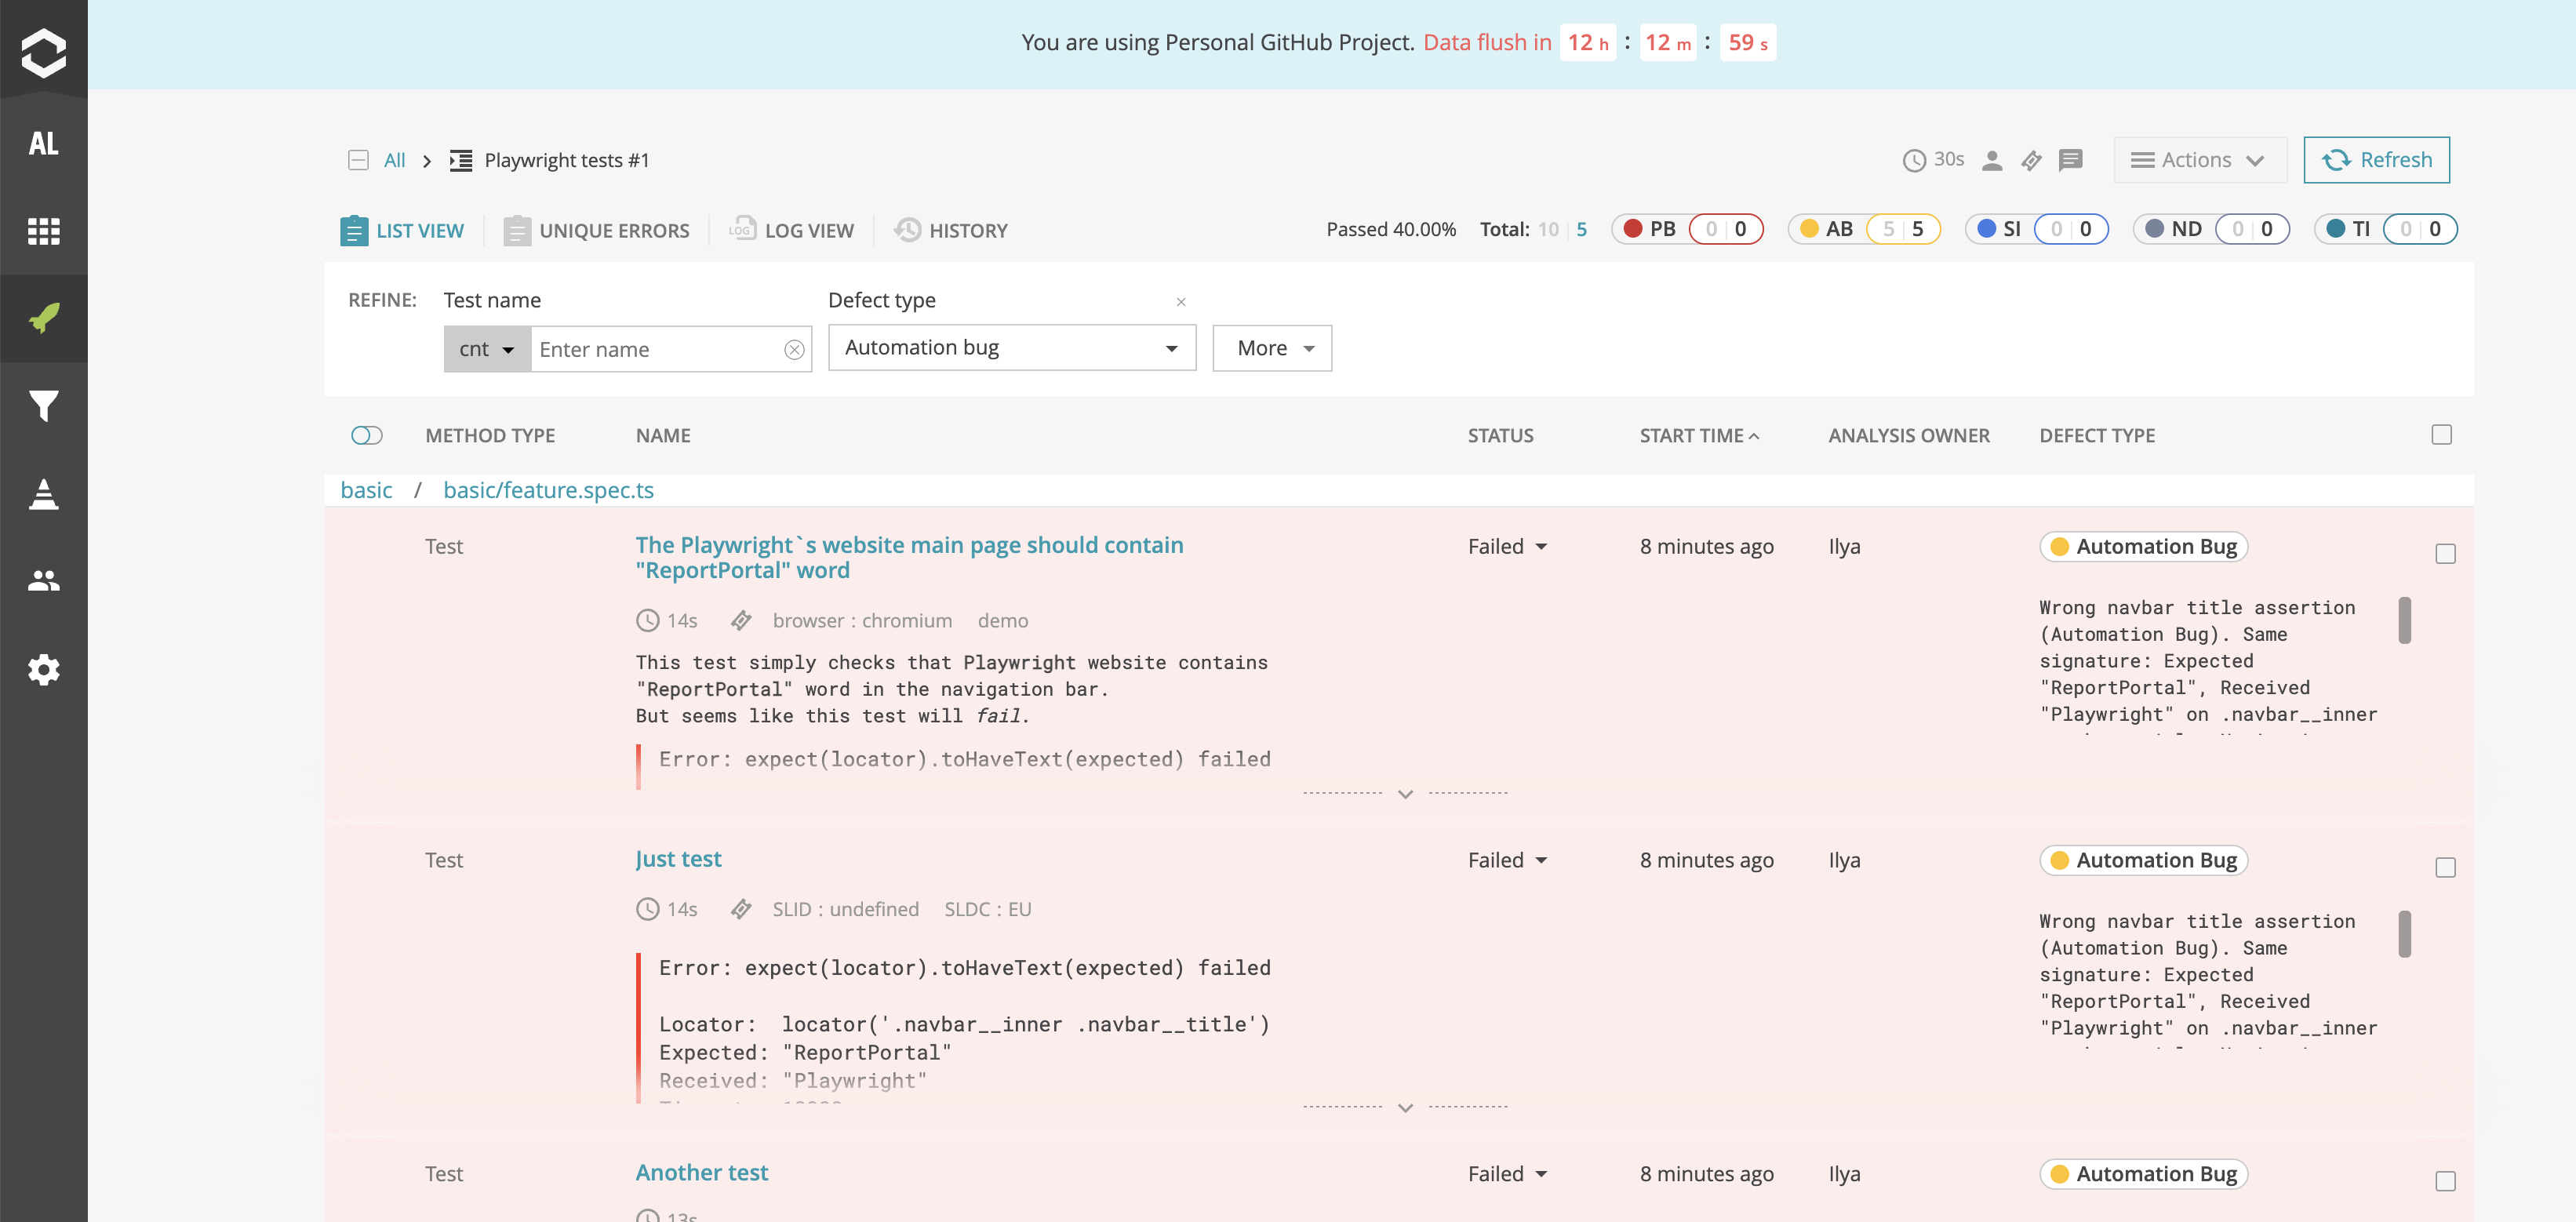Check the box for Just test
Screen dimensions: 2576x1222
click(x=2445, y=868)
